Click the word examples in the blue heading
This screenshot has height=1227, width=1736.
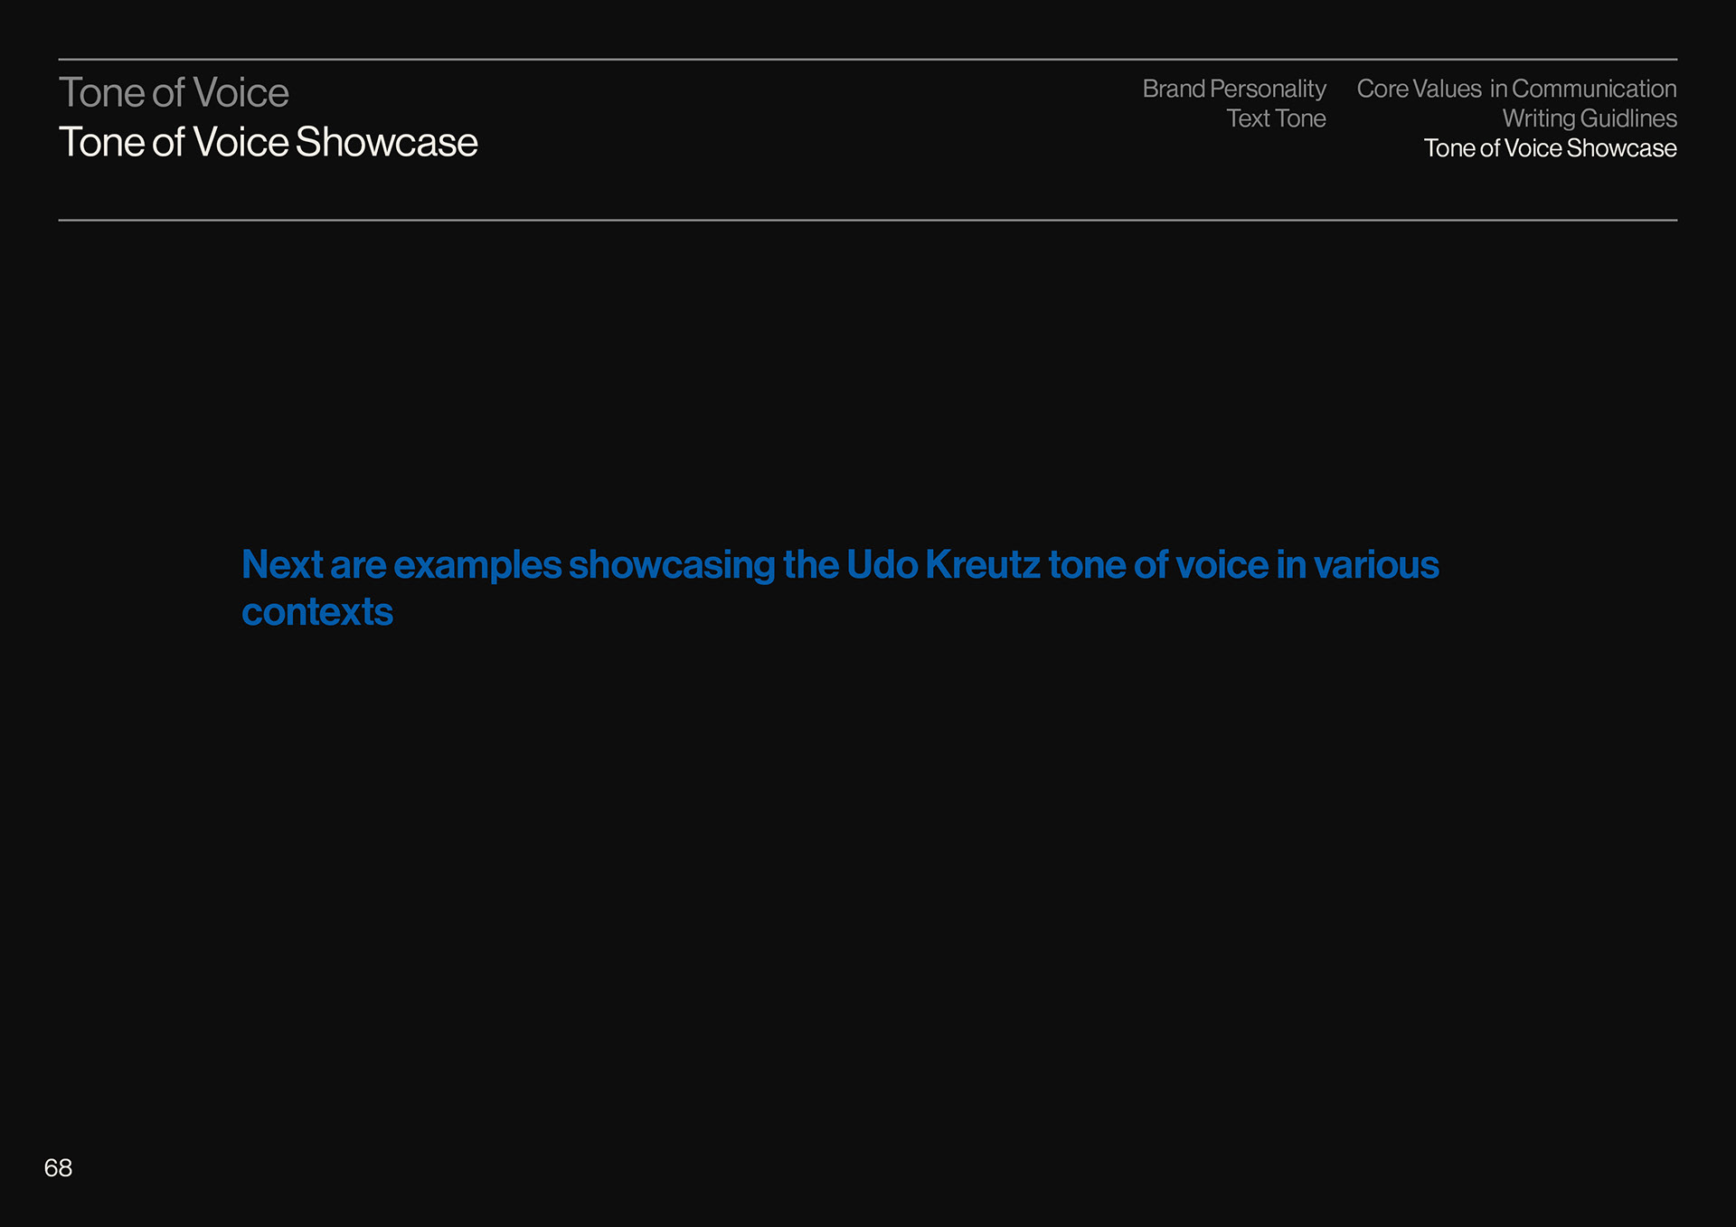477,565
